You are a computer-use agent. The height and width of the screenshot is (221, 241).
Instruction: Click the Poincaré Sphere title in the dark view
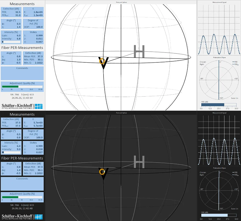click(x=121, y=113)
